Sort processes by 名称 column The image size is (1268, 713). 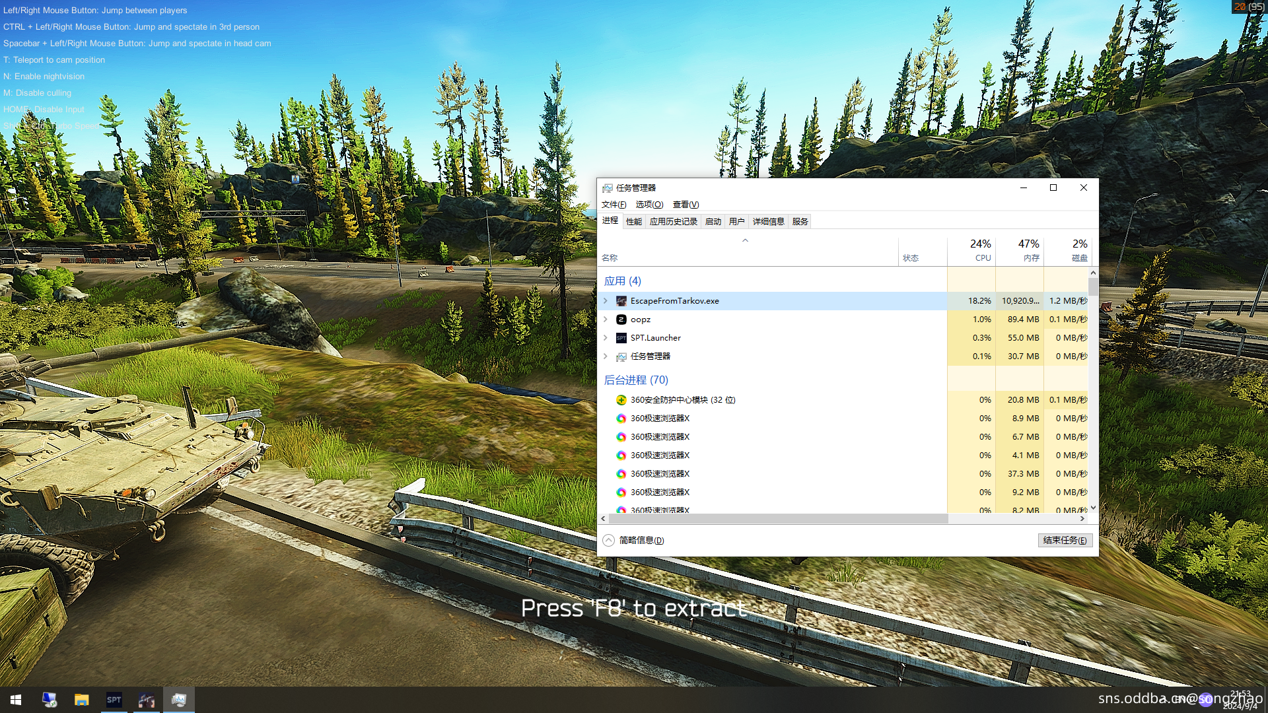click(x=748, y=251)
